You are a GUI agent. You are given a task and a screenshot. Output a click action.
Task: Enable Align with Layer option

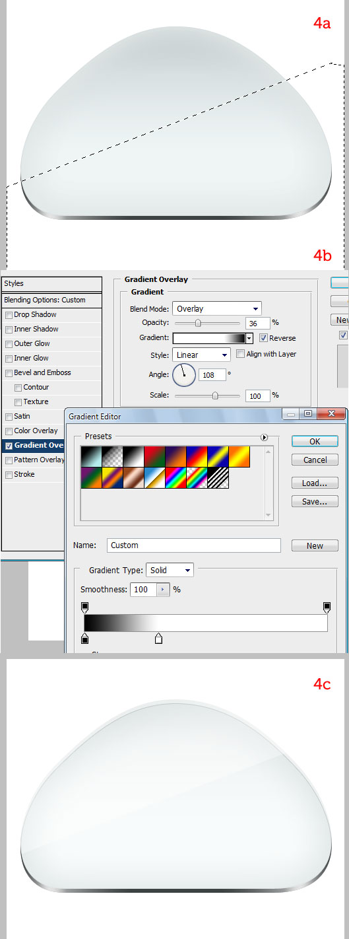tap(240, 354)
